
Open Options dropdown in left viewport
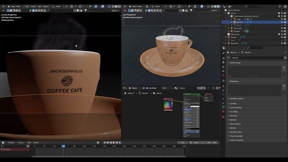(x=116, y=10)
